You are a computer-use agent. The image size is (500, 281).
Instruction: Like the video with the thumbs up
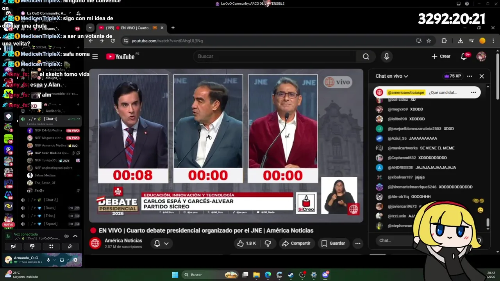pos(246,244)
